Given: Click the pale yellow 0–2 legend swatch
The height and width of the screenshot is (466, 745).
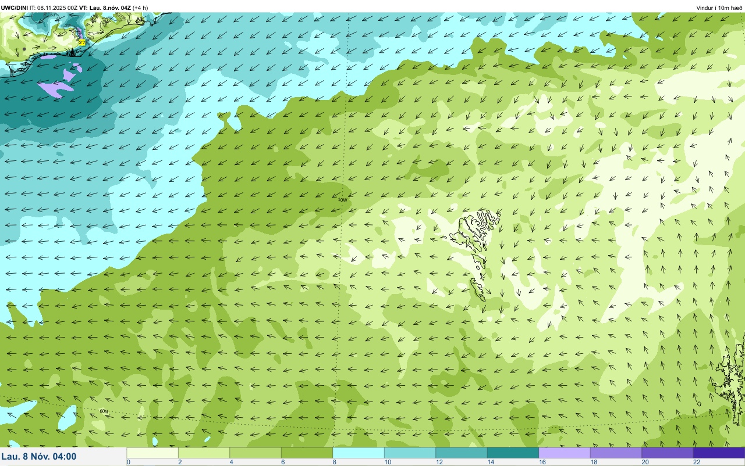Looking at the screenshot, I should [152, 453].
